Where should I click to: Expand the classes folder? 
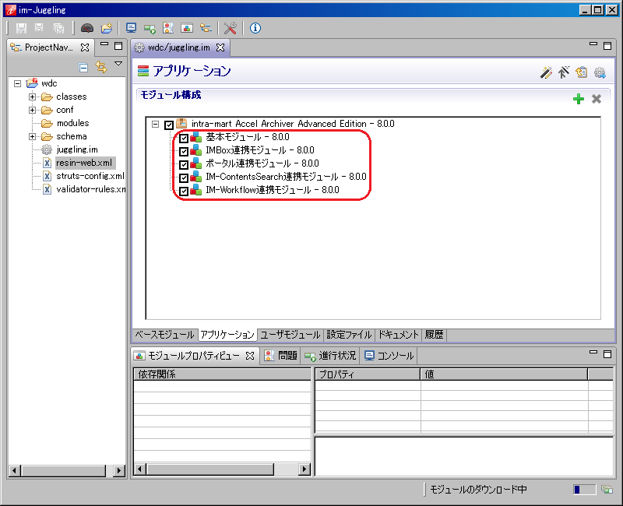[x=32, y=97]
